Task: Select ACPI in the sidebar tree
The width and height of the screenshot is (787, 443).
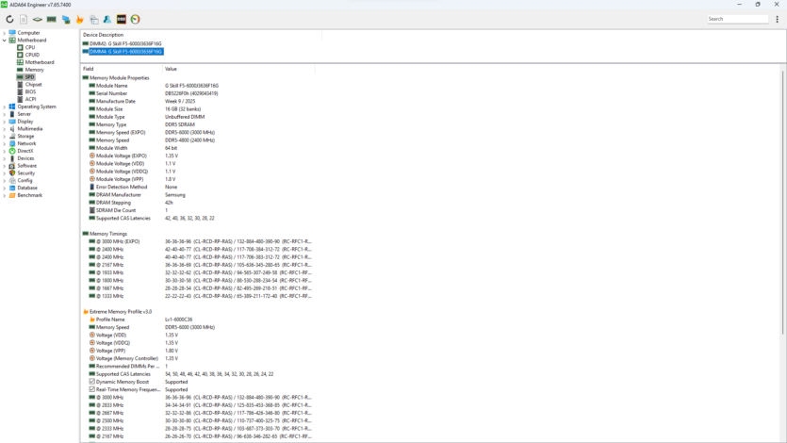Action: (30, 99)
